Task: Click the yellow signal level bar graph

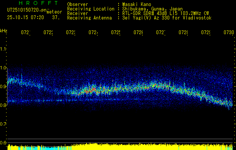Action: 120,147
